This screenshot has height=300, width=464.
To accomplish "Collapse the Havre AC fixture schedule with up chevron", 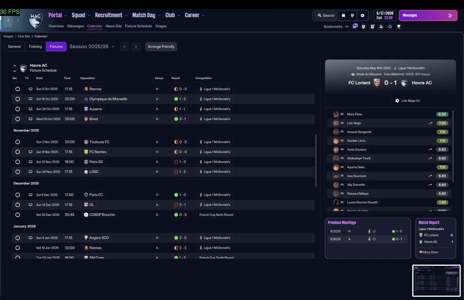I will coord(14,66).
